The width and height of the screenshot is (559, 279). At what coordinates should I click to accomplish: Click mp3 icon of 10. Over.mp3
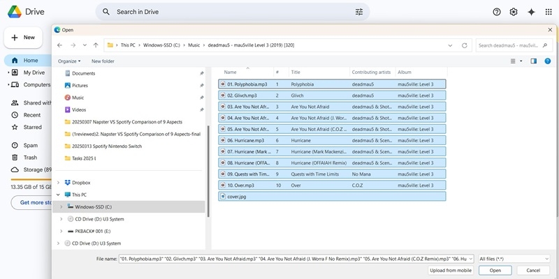click(x=223, y=186)
